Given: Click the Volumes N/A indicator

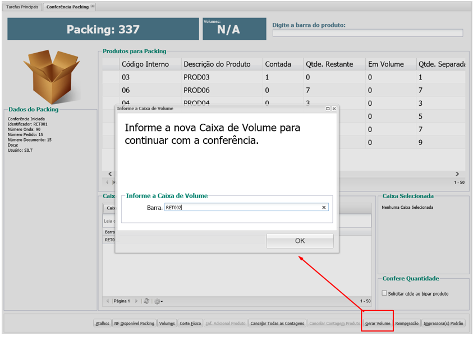Looking at the screenshot, I should click(x=235, y=29).
